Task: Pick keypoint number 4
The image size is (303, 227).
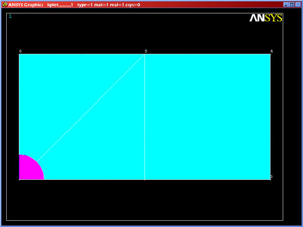Action: coord(270,54)
